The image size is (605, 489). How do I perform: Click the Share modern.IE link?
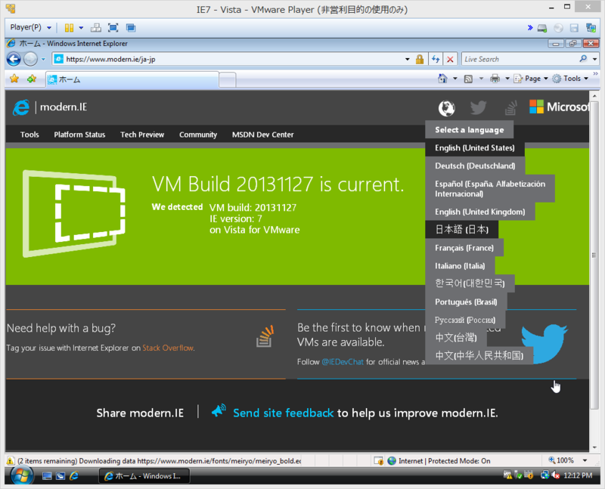140,413
